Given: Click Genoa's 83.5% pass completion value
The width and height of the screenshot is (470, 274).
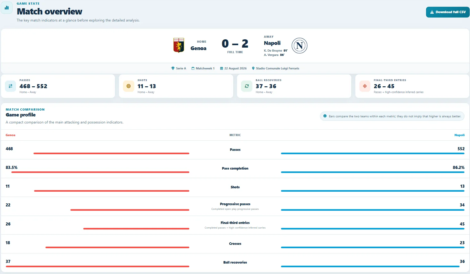Looking at the screenshot, I should tap(11, 168).
